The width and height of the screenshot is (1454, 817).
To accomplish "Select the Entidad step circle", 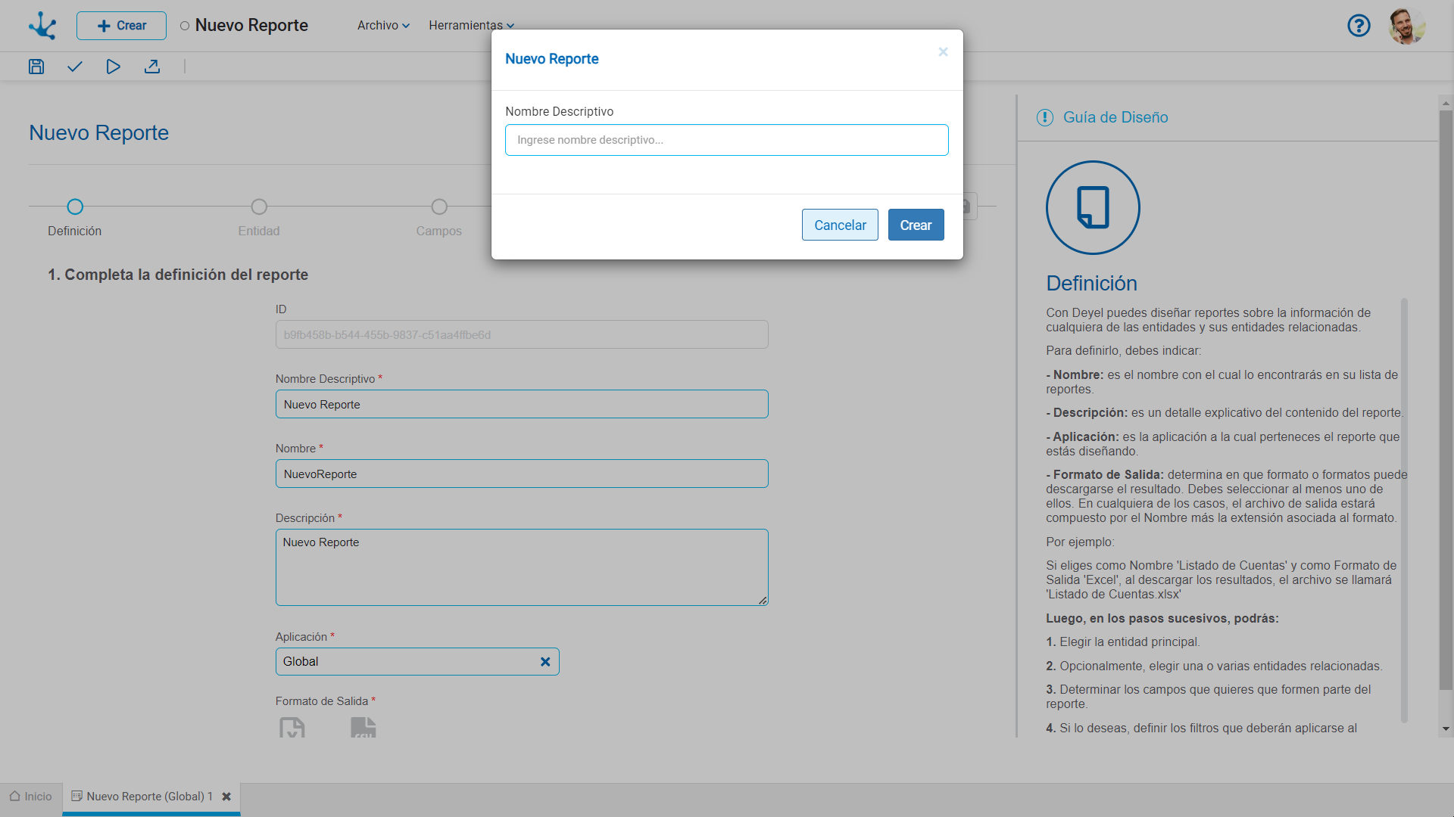I will click(259, 207).
